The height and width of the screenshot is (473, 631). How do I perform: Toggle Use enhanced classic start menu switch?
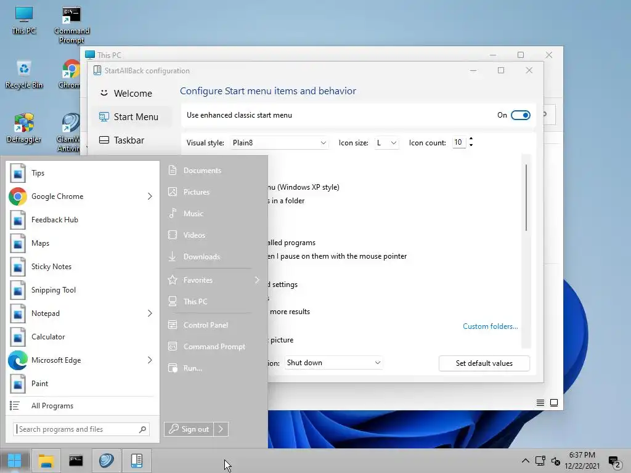coord(520,115)
